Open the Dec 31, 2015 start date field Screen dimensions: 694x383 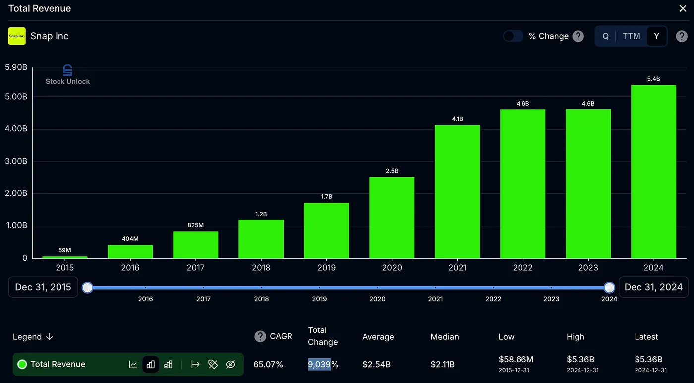pyautogui.click(x=43, y=287)
